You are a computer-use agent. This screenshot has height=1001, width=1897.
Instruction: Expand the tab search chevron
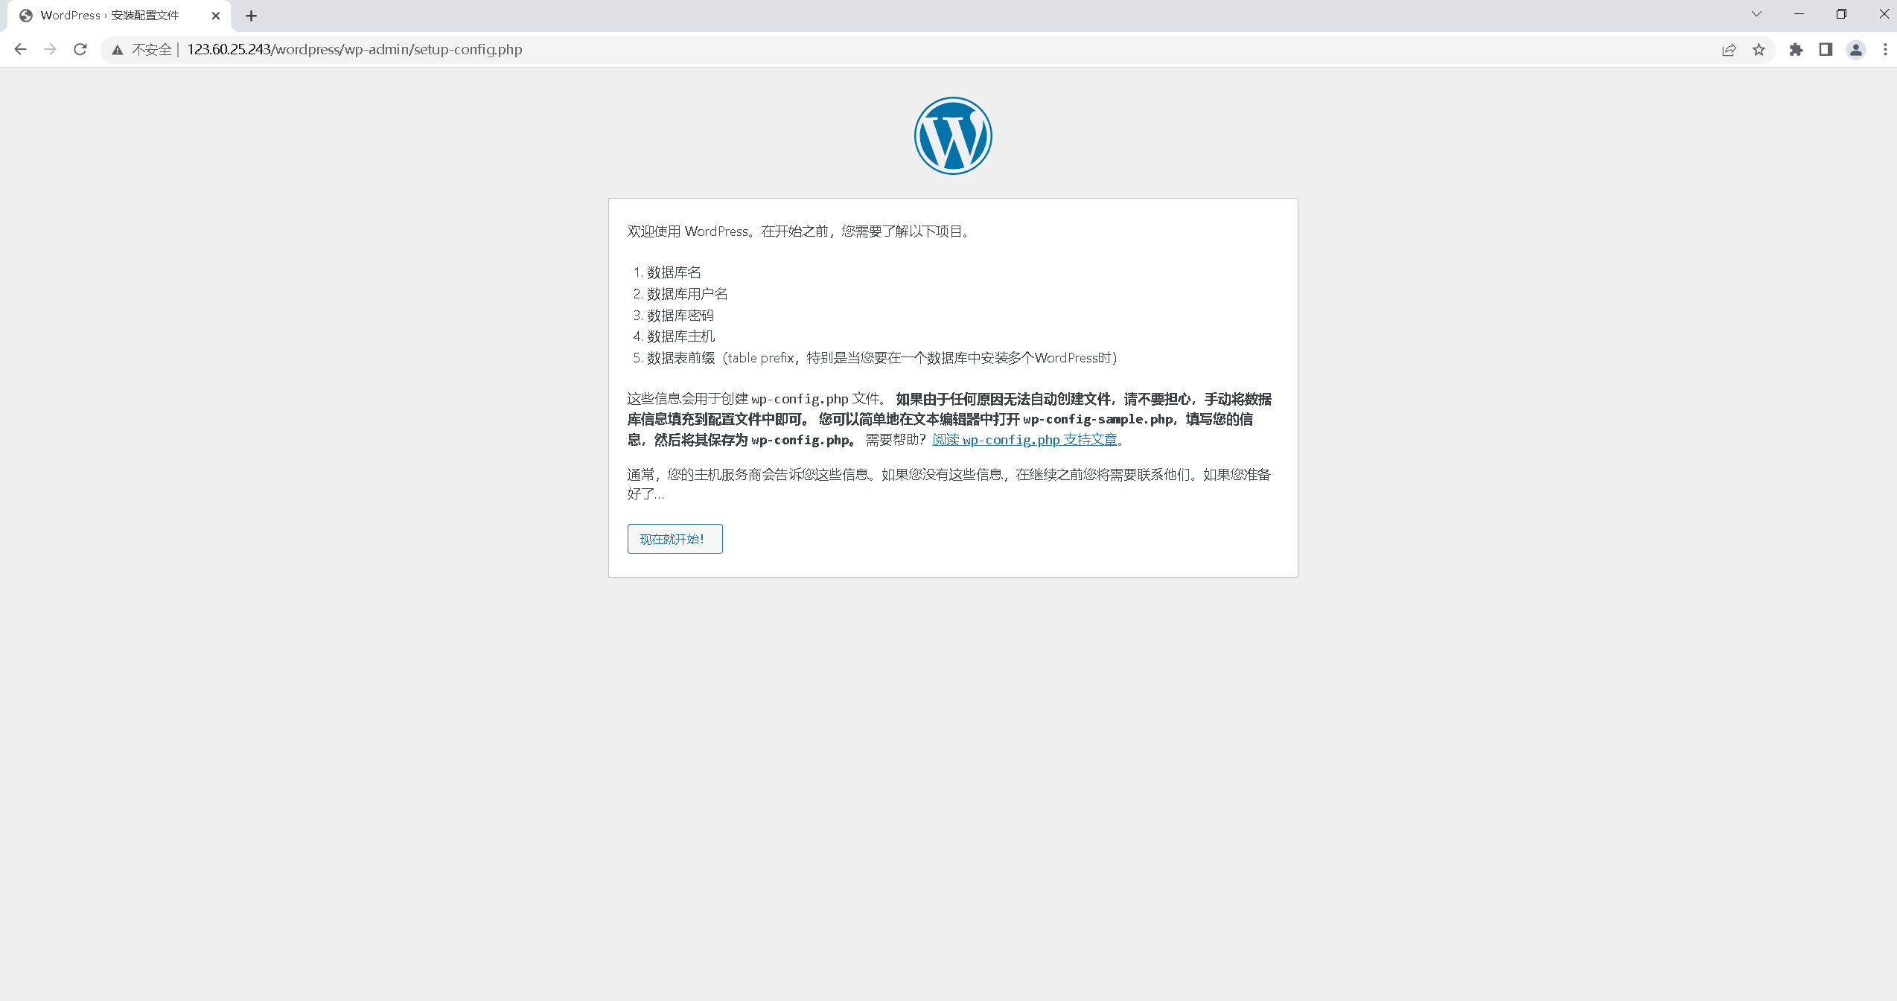(1756, 14)
